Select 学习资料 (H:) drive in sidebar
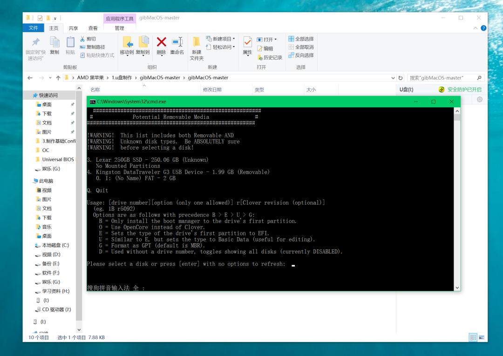The height and width of the screenshot is (356, 503). pyautogui.click(x=52, y=291)
